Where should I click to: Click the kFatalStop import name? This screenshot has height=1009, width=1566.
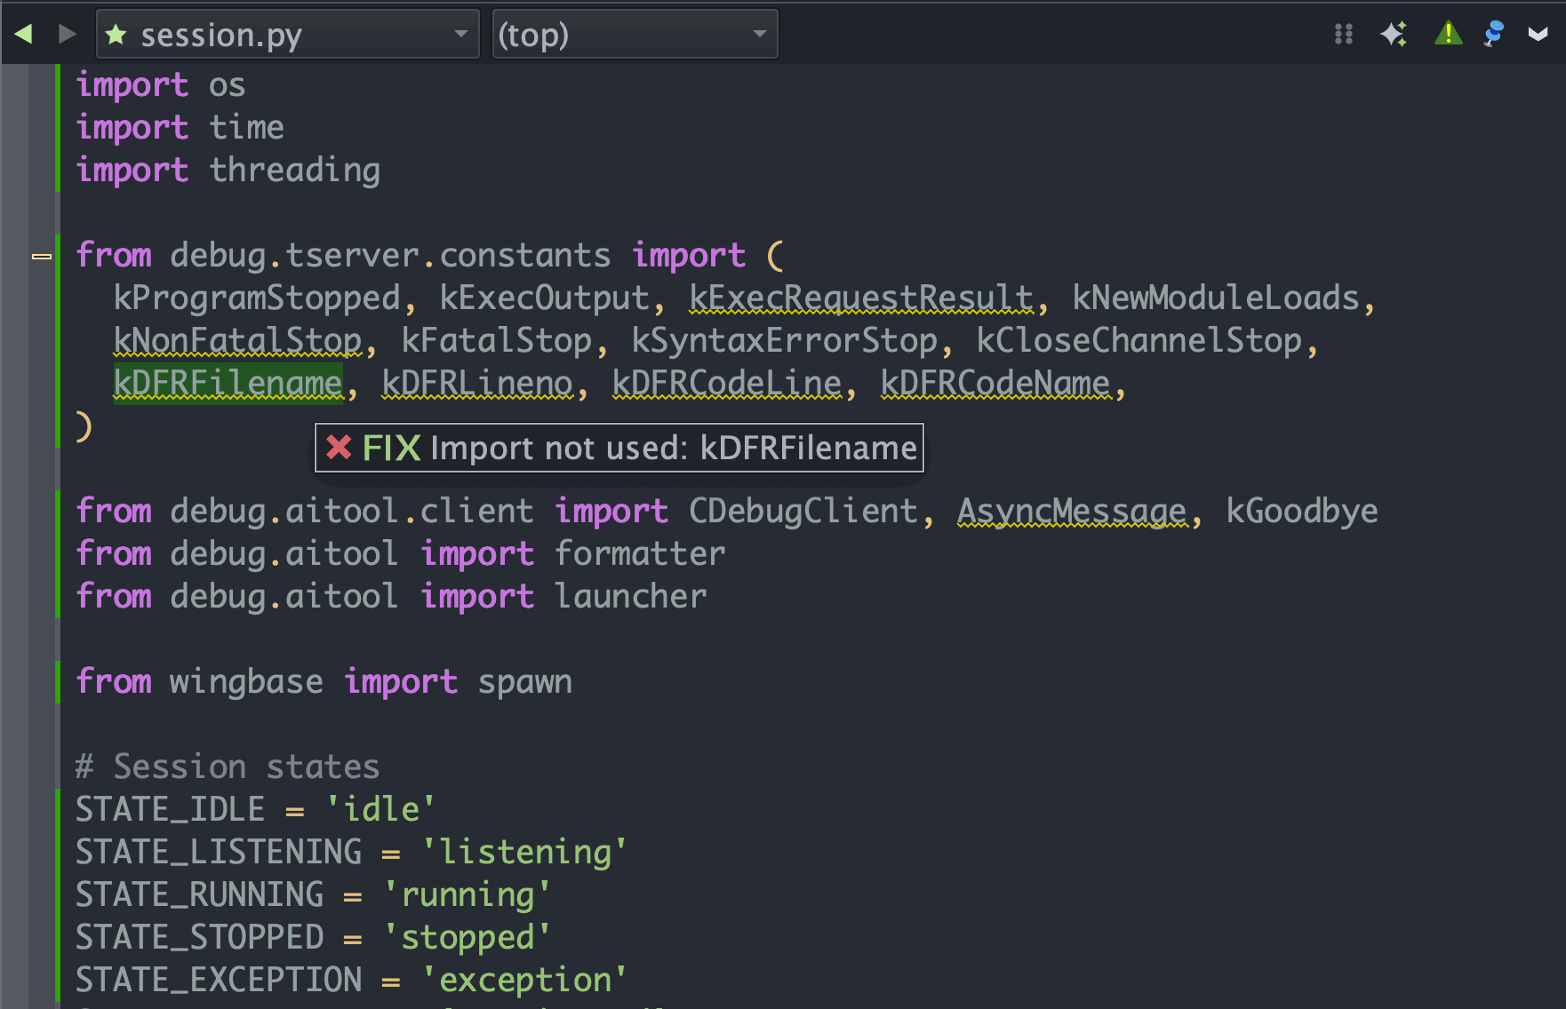point(497,340)
